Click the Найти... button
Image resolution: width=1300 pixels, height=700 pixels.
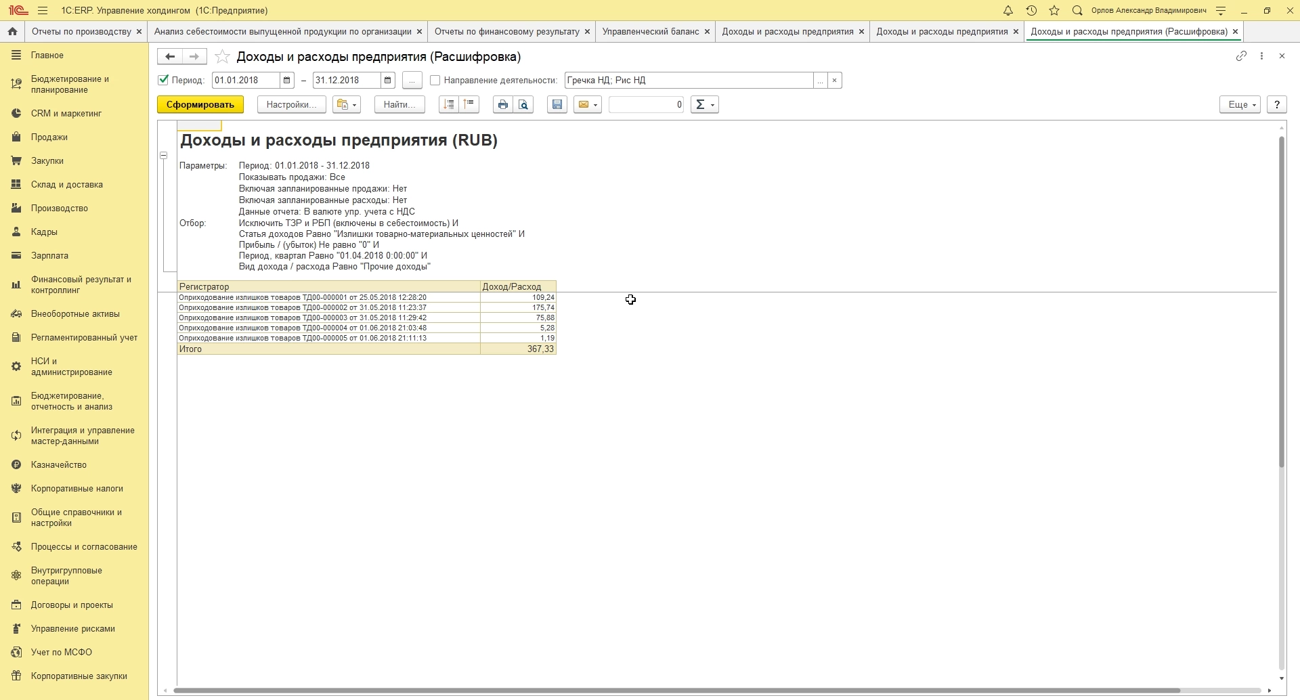(x=400, y=104)
